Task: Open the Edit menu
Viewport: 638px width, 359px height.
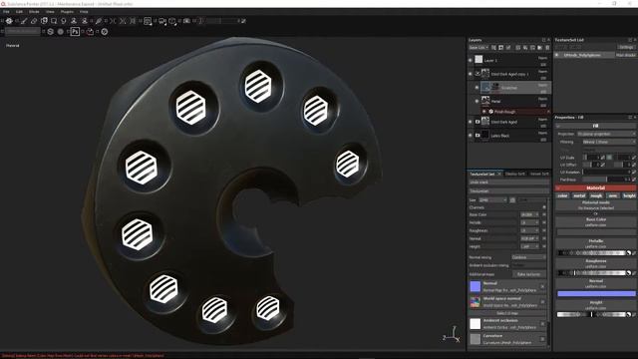Action: (19, 12)
